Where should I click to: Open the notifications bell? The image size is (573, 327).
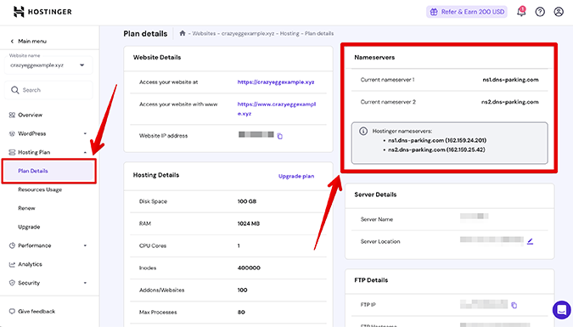(521, 12)
